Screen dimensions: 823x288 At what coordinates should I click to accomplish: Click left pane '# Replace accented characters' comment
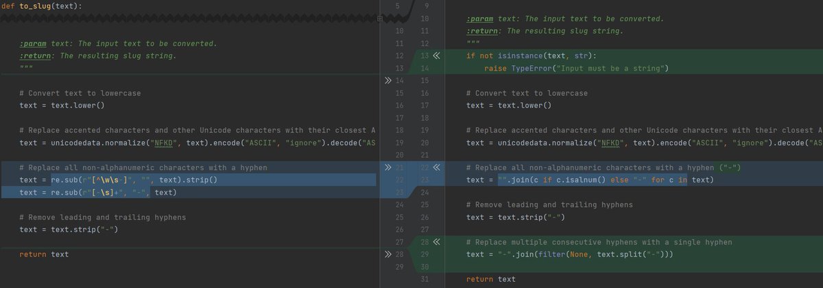[x=198, y=130]
